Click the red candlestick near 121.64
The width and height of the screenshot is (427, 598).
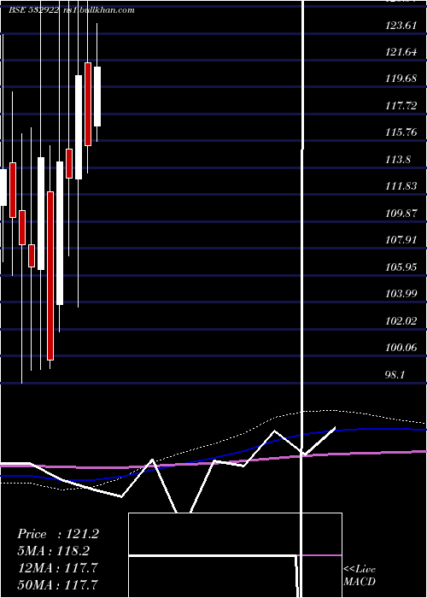[88, 104]
